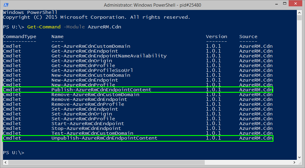Minimize the PowerShell window

pyautogui.click(x=277, y=4)
